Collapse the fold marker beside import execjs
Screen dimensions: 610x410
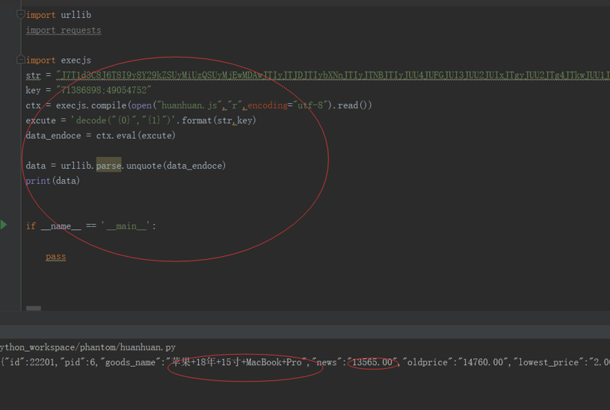click(21, 60)
